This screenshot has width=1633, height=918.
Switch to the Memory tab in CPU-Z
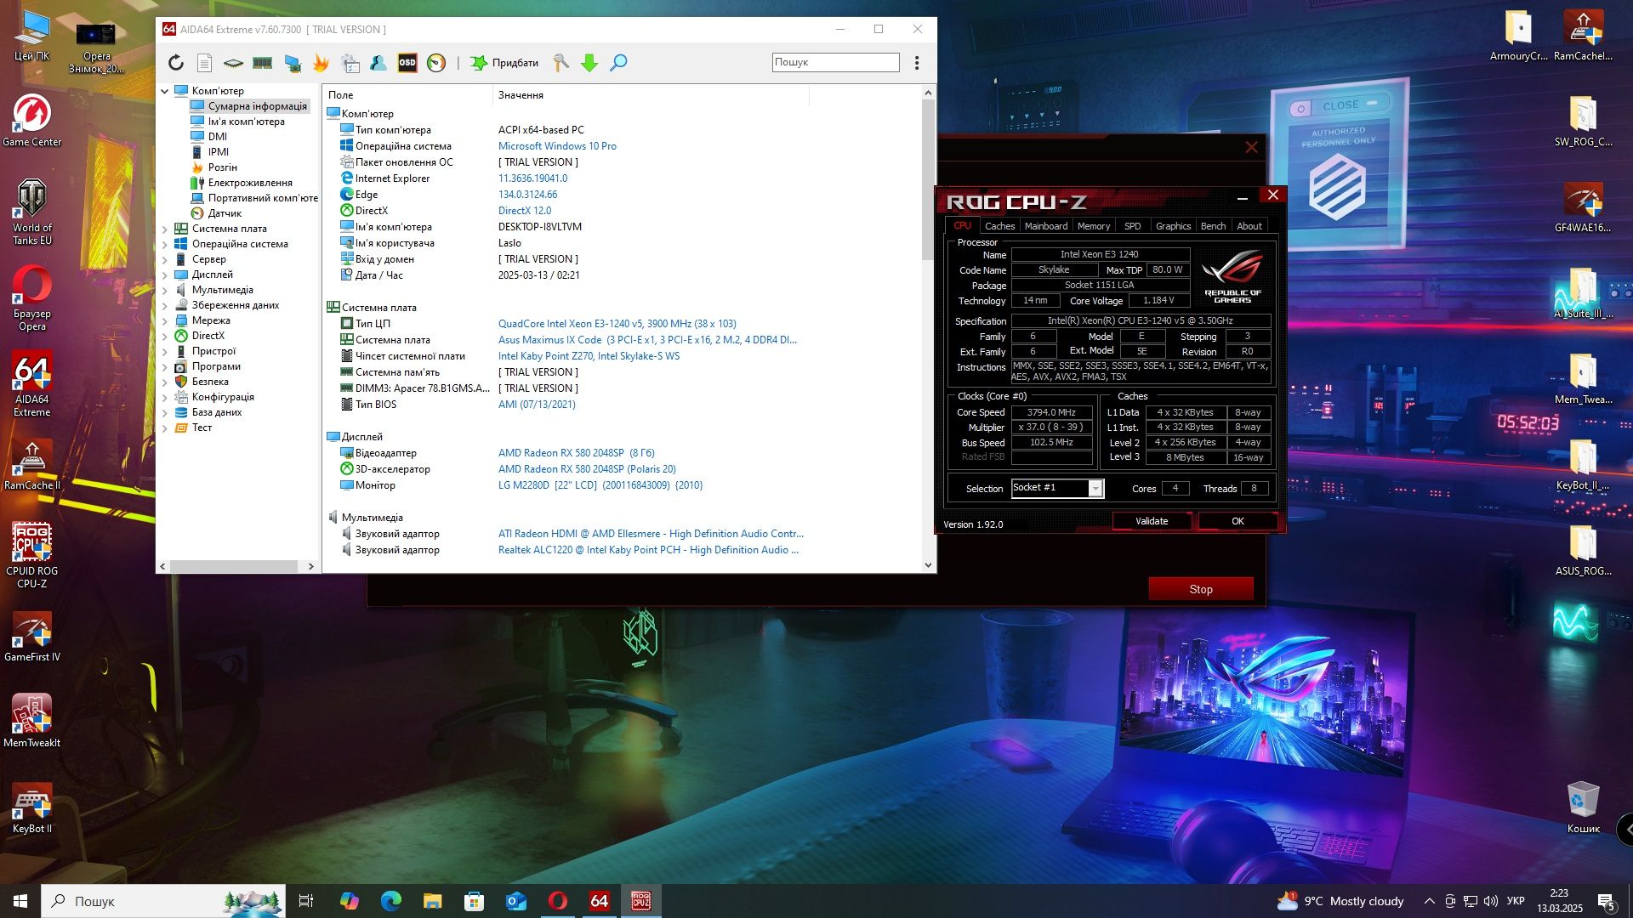pos(1093,226)
